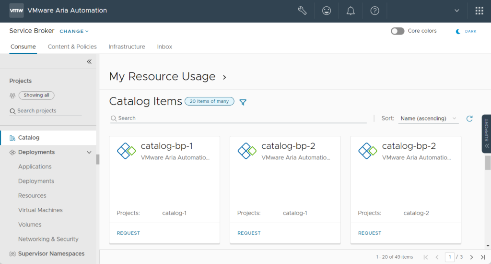Open Catalog in the sidebar

[48, 138]
